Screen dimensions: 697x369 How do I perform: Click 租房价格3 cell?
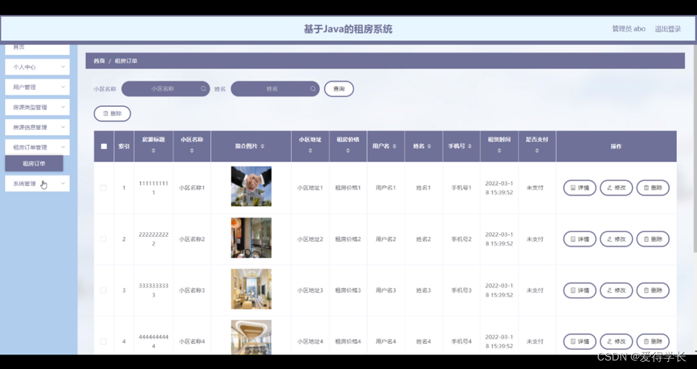348,290
